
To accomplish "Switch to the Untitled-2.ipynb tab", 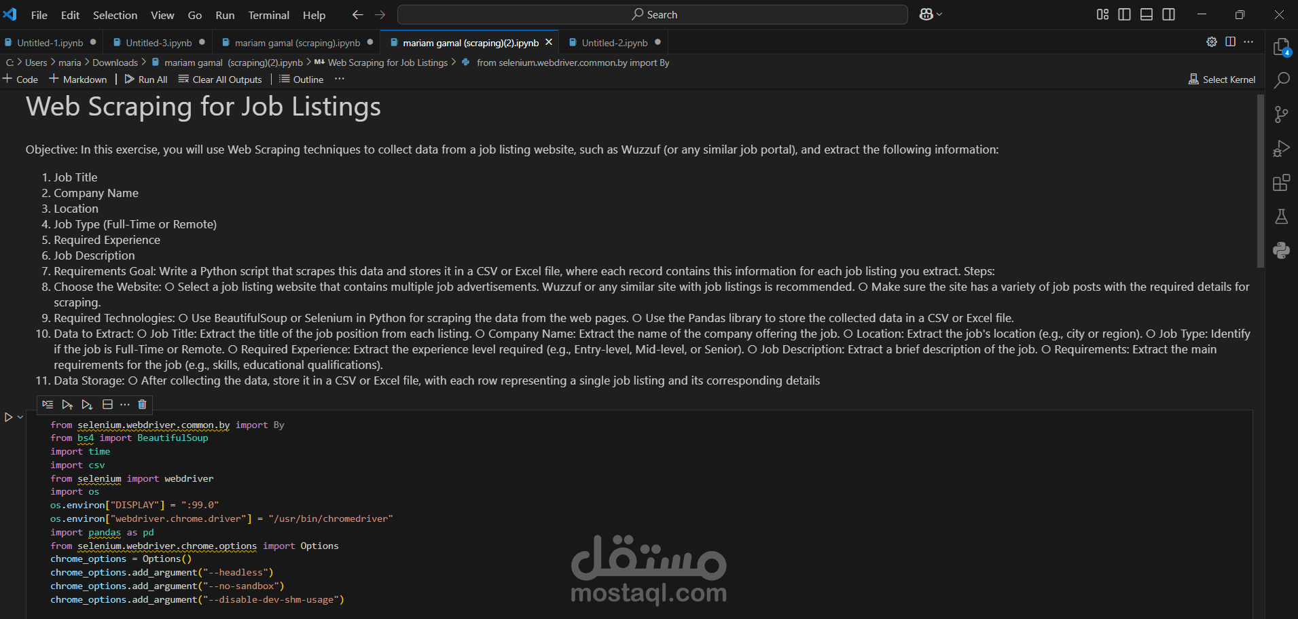I will [x=615, y=43].
